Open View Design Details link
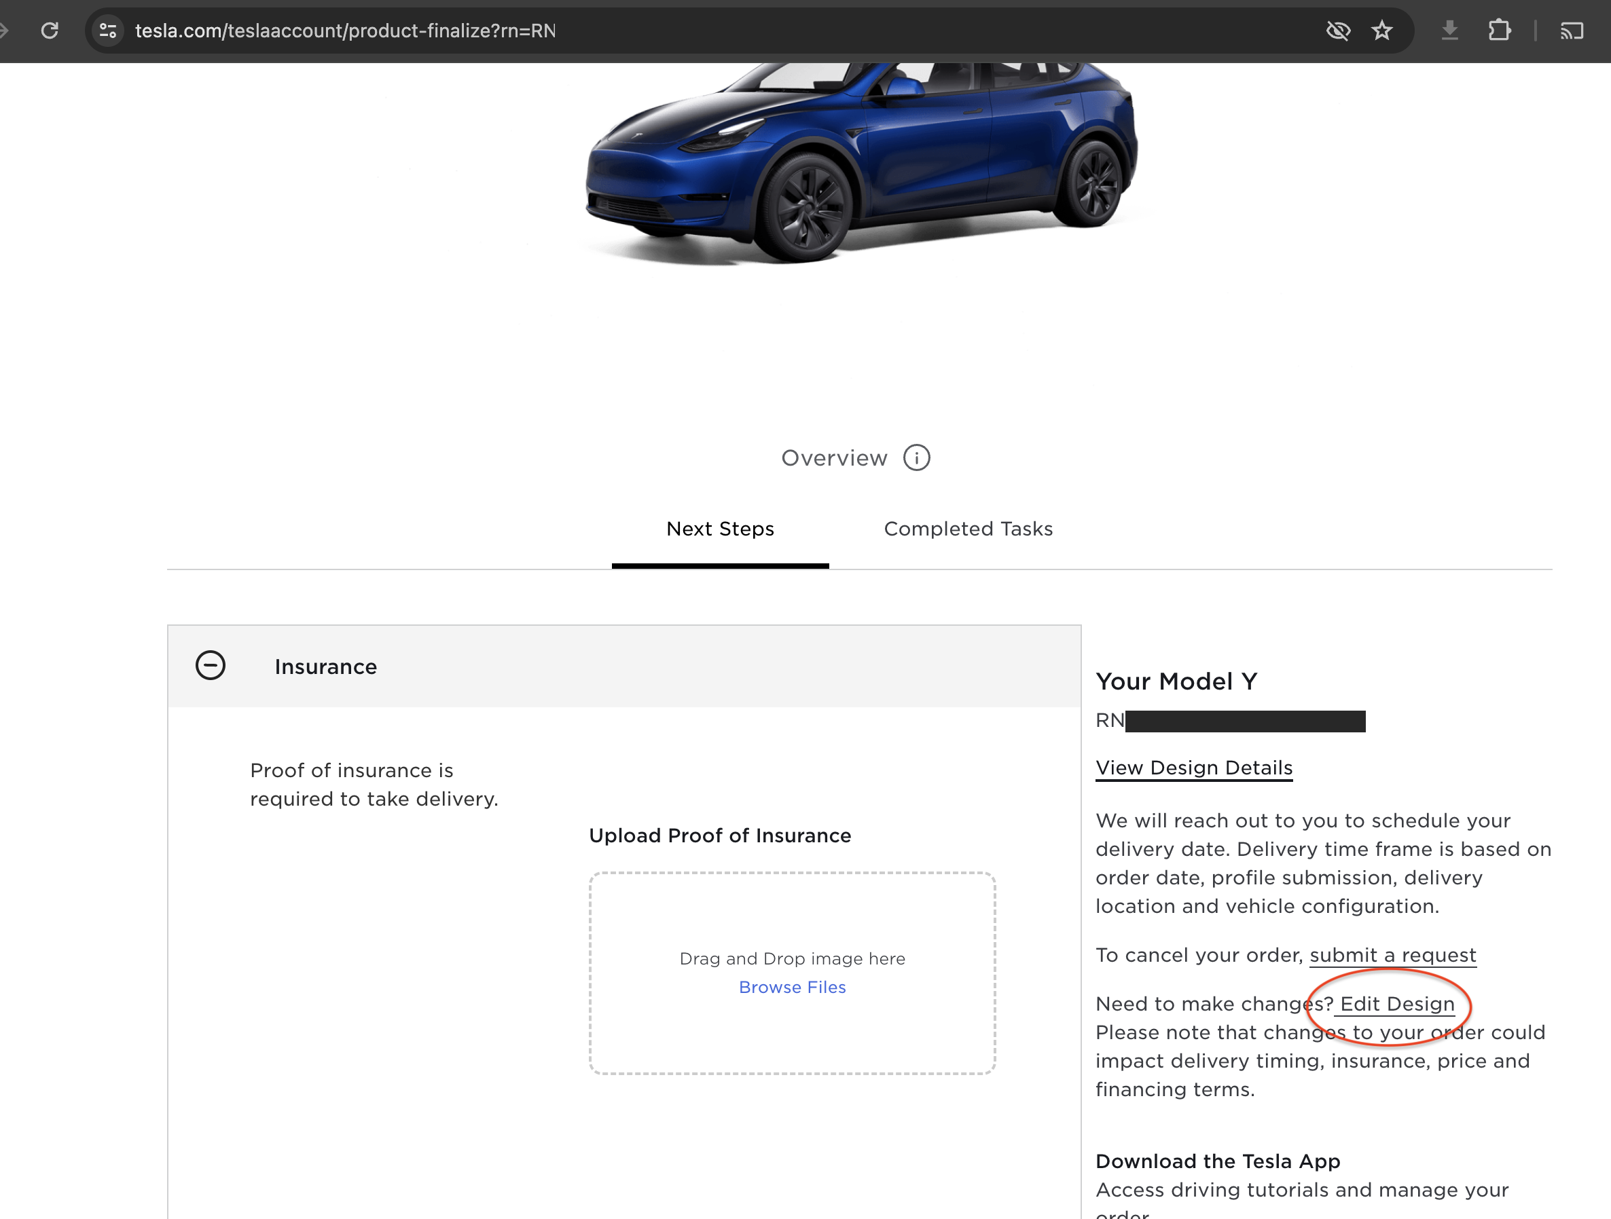The image size is (1611, 1219). click(x=1194, y=768)
